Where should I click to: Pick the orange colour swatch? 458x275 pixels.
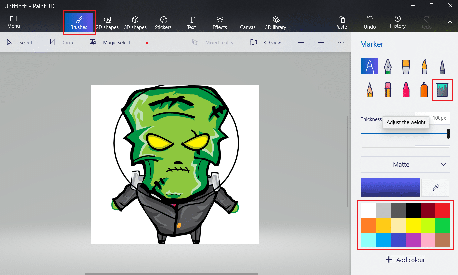coord(368,225)
